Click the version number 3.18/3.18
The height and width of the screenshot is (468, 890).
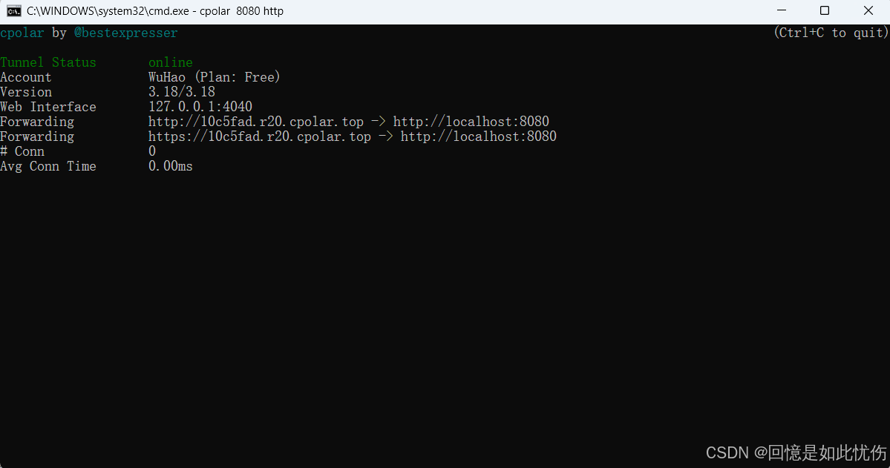click(x=182, y=92)
